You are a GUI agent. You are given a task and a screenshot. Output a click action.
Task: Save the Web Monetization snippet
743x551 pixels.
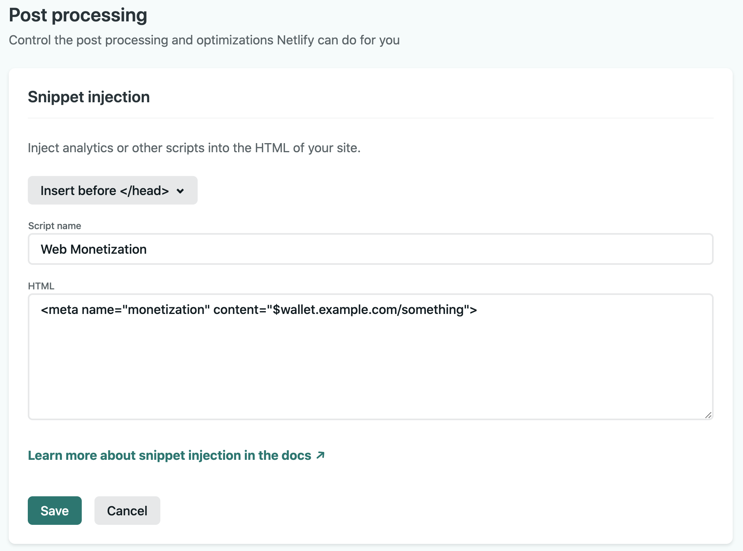pos(54,511)
